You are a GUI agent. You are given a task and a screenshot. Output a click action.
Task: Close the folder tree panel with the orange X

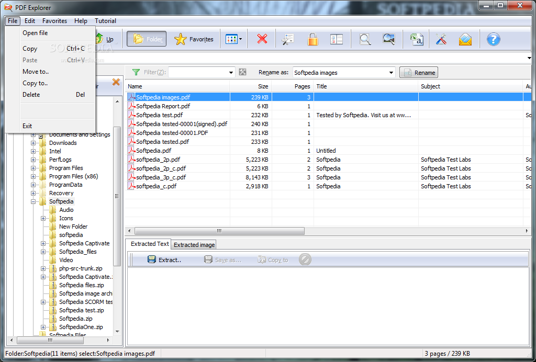pos(116,82)
